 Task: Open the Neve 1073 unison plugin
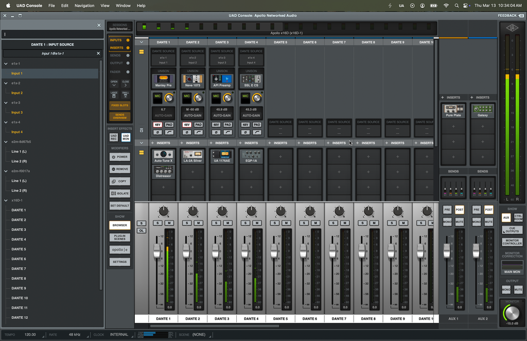pyautogui.click(x=192, y=81)
